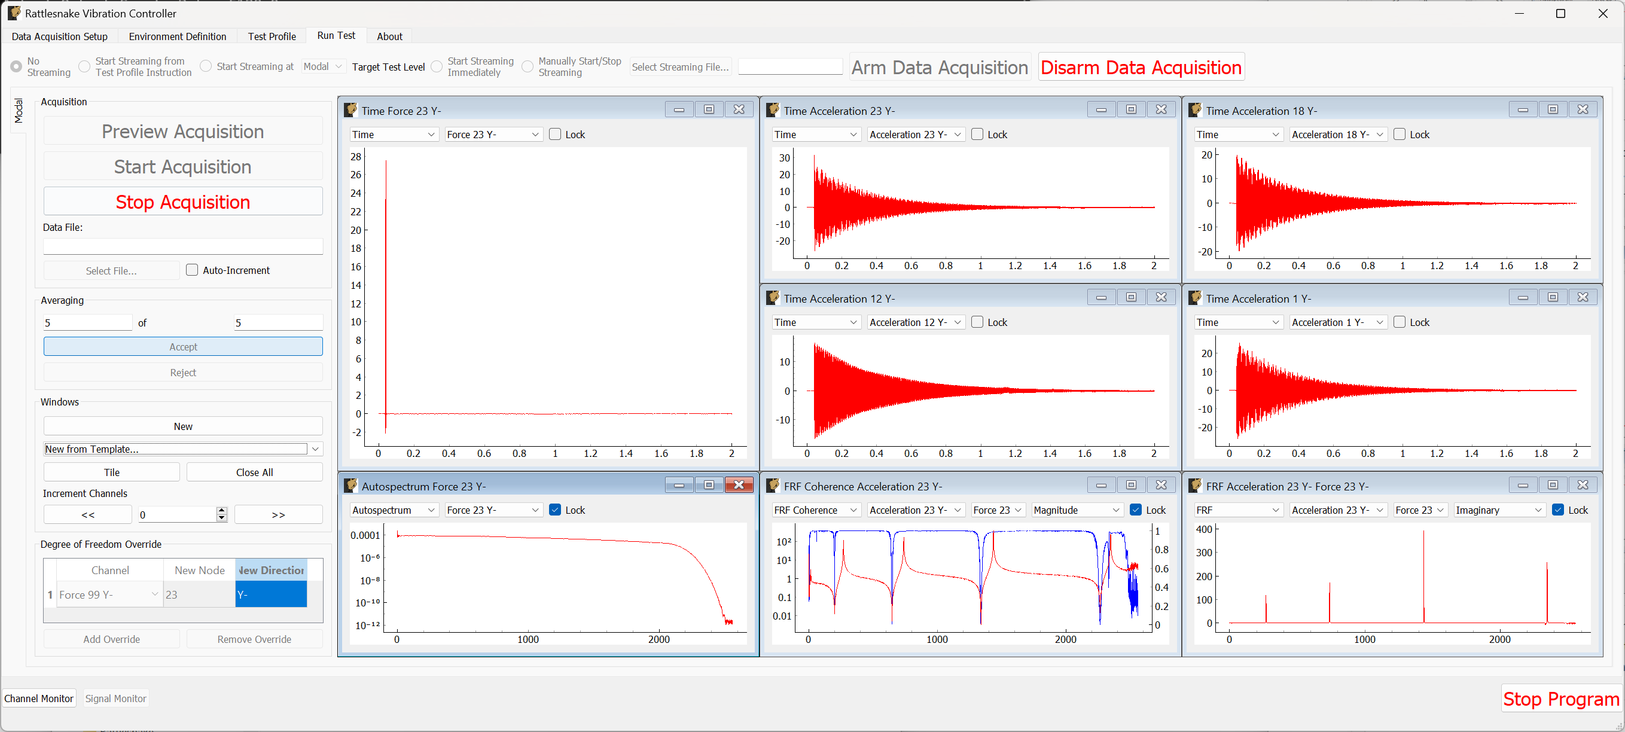This screenshot has height=732, width=1625.
Task: Maximize the Time Acceleration 18 Y- subwindow
Action: (x=1553, y=110)
